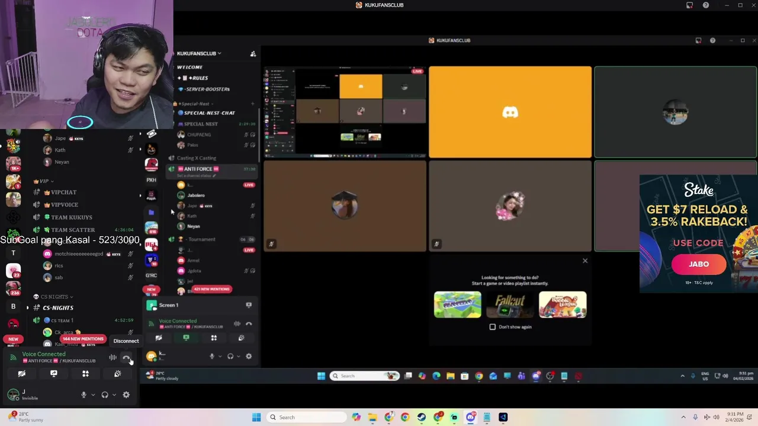
Task: Open the LIVE stream preview tile
Action: [x=345, y=112]
